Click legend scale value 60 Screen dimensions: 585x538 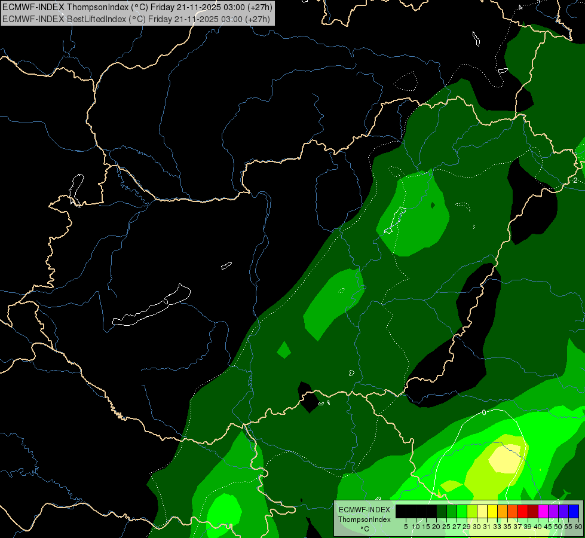(578, 527)
